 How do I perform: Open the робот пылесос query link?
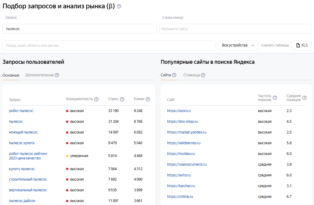[21, 111]
